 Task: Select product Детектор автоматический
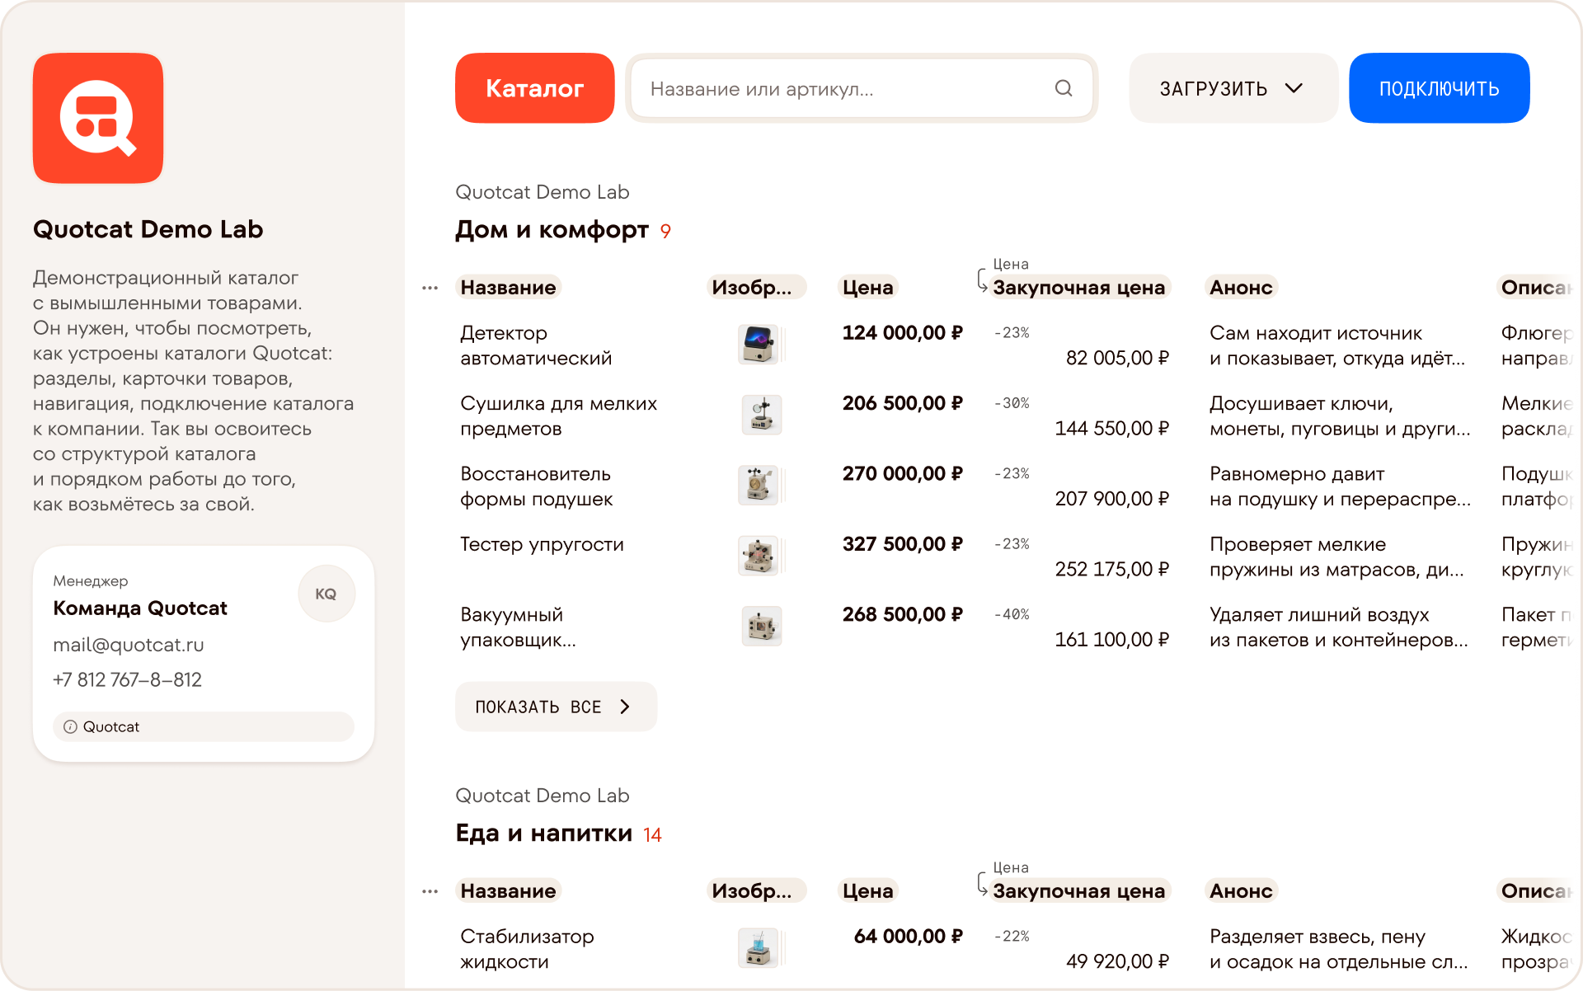point(536,345)
